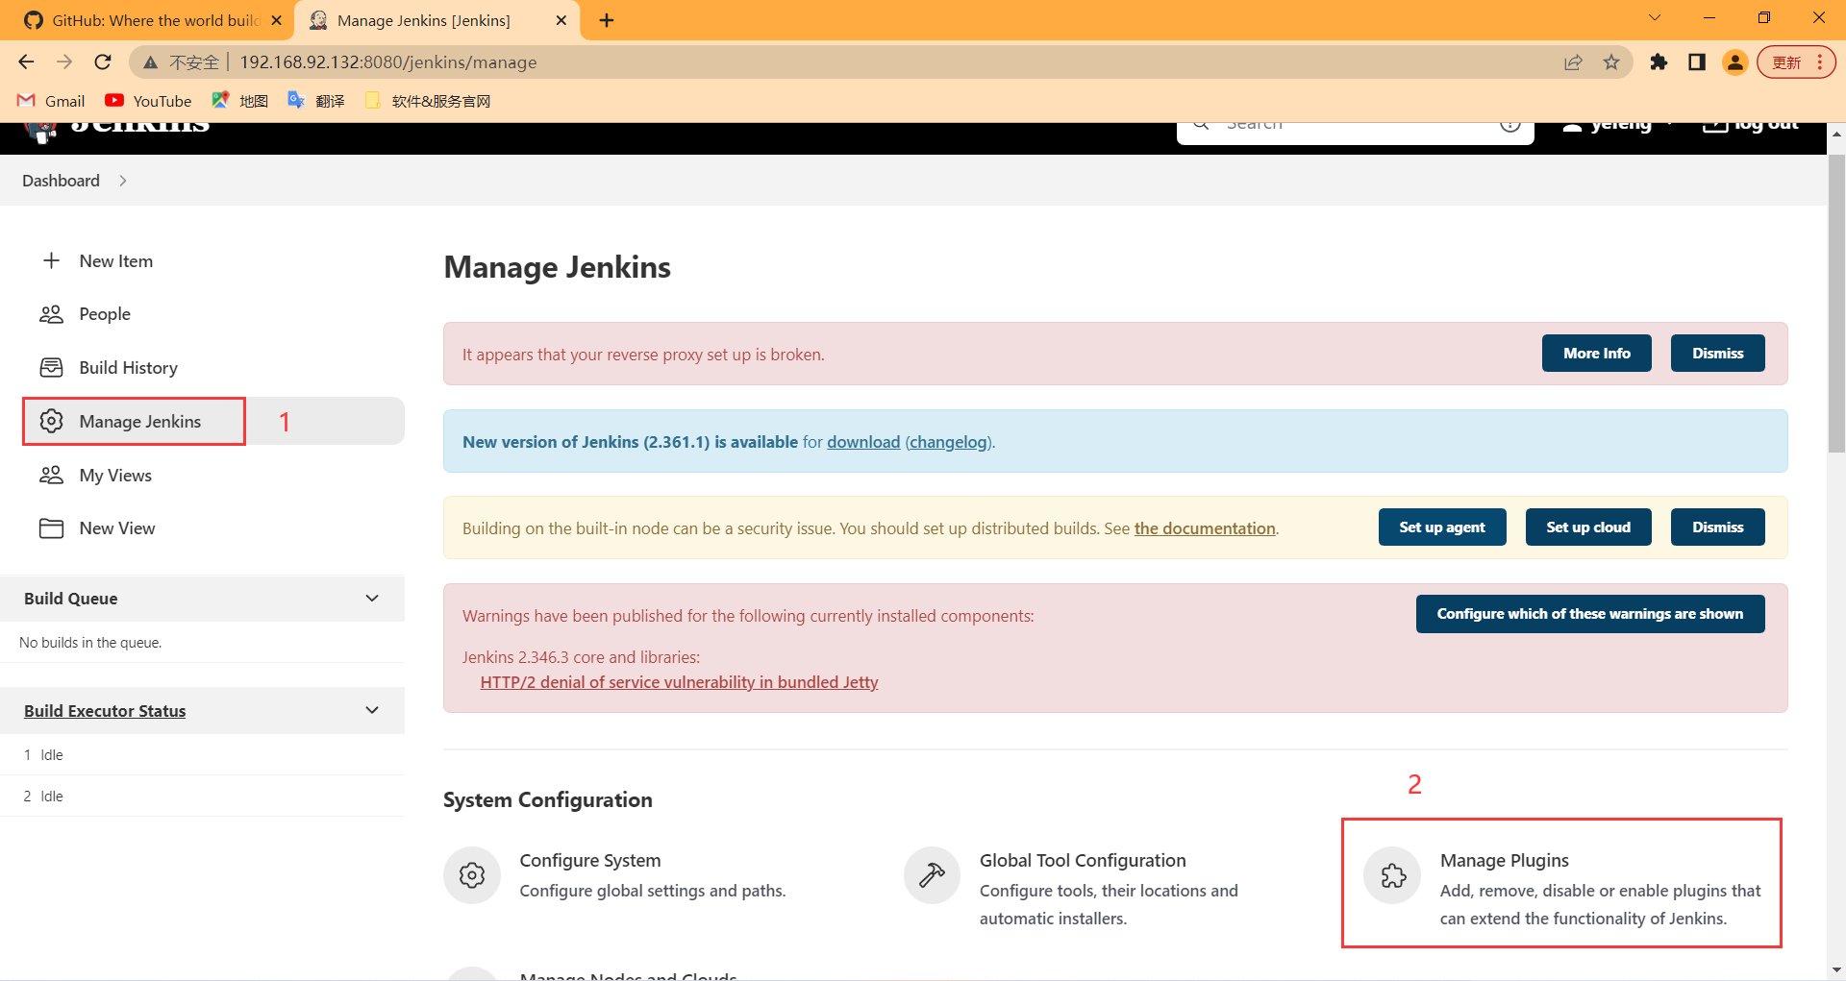Click the New Item plus icon
Viewport: 1846px width, 981px height.
click(x=52, y=260)
